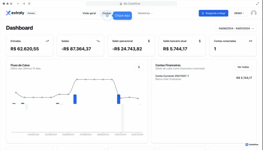Viewport: 263px width, 150px height.
Task: Expand the Relatórios dropdown menu
Action: (145, 13)
